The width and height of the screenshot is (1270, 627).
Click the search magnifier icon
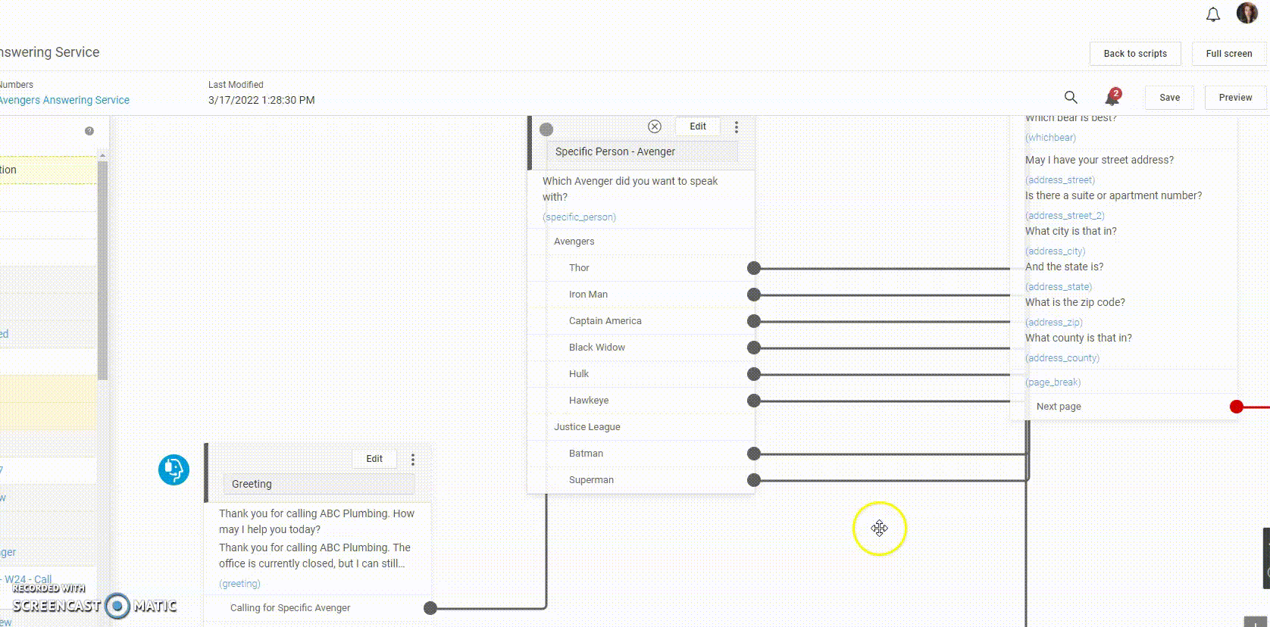[1071, 97]
